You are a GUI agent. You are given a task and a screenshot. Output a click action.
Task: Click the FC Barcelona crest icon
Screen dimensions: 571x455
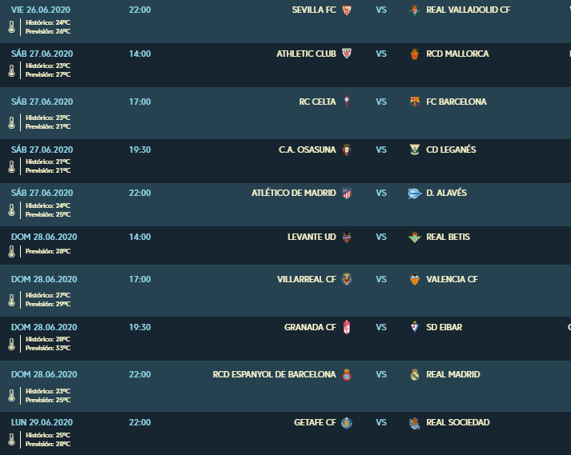(414, 102)
